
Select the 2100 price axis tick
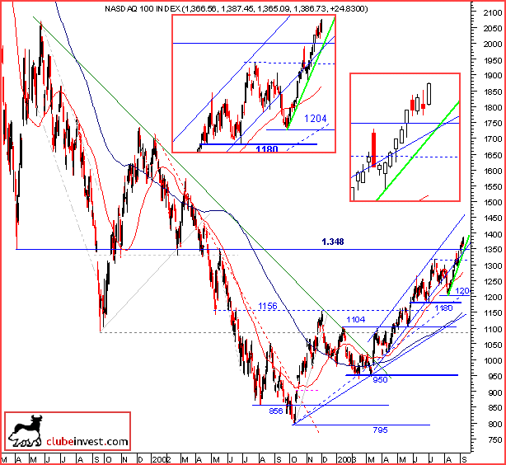click(x=493, y=12)
